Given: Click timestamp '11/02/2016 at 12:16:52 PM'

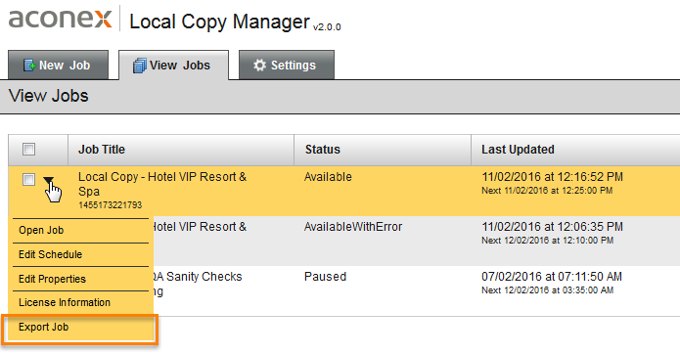Looking at the screenshot, I should [552, 177].
